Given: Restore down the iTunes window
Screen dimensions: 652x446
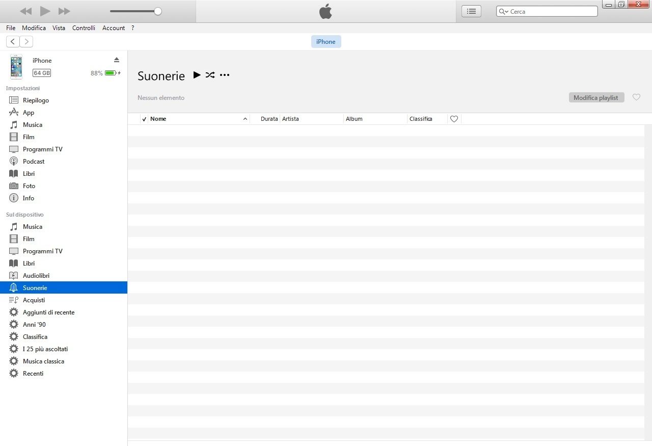Looking at the screenshot, I should [x=621, y=5].
